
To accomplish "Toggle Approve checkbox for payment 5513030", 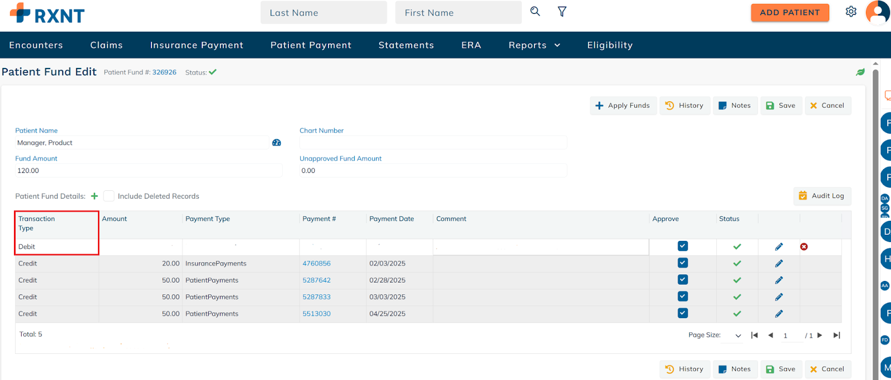I will (682, 313).
